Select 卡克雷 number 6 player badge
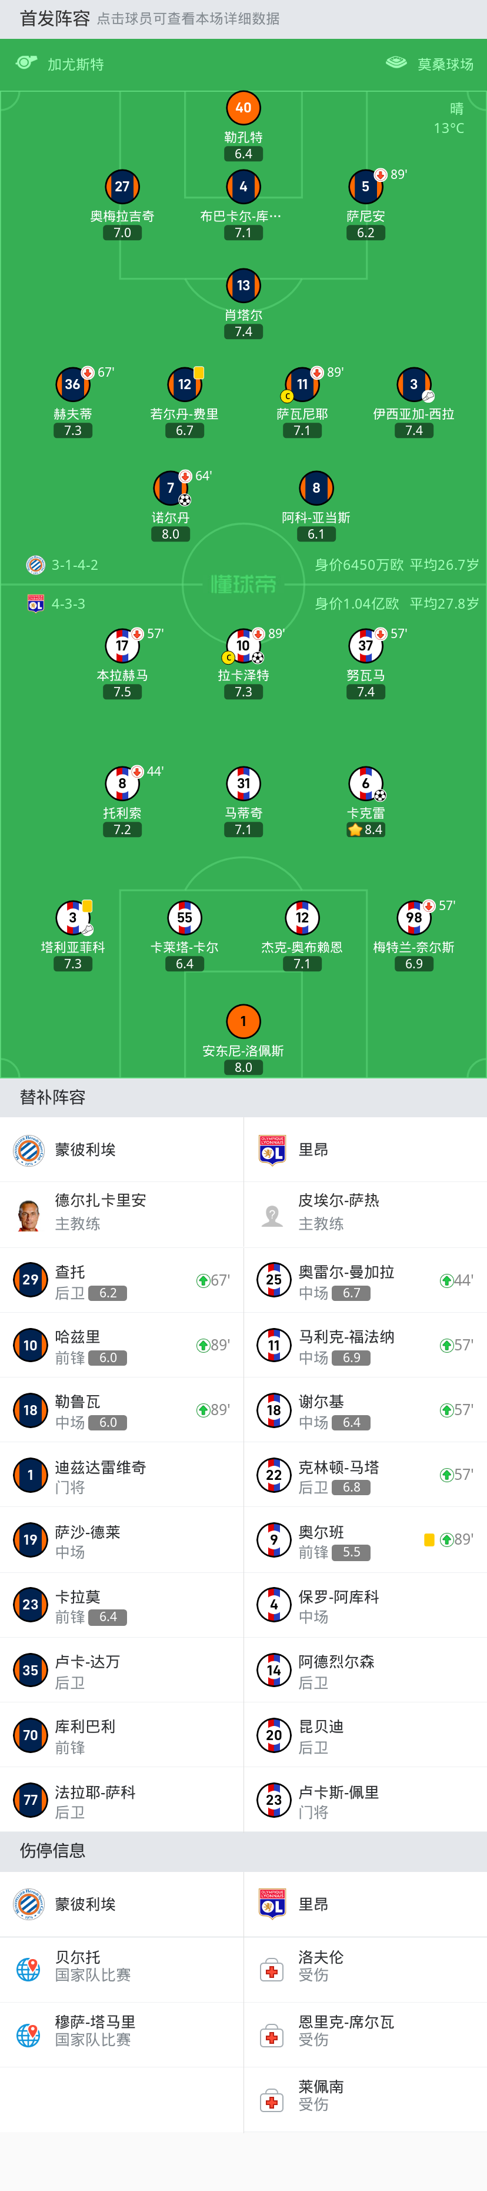This screenshot has width=487, height=2191. (x=365, y=784)
